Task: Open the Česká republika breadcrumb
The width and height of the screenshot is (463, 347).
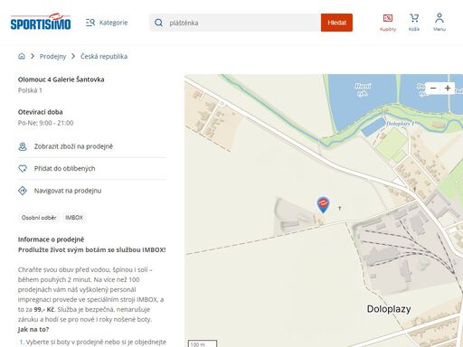Action: pos(104,56)
